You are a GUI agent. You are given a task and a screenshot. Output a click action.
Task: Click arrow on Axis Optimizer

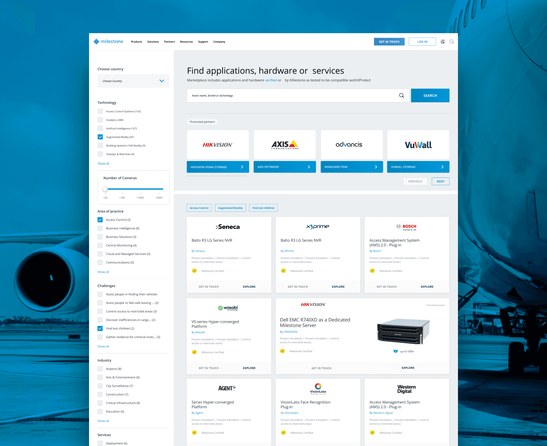point(309,167)
